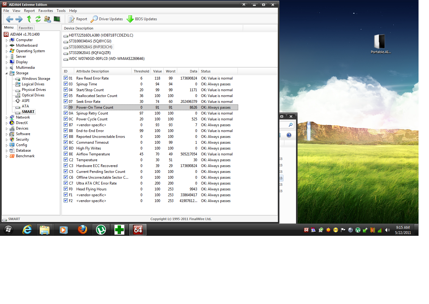
Task: Toggle the Airflow Temperature checkbox
Action: pos(66,154)
